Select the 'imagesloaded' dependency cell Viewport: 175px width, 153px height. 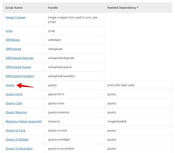click(x=138, y=122)
